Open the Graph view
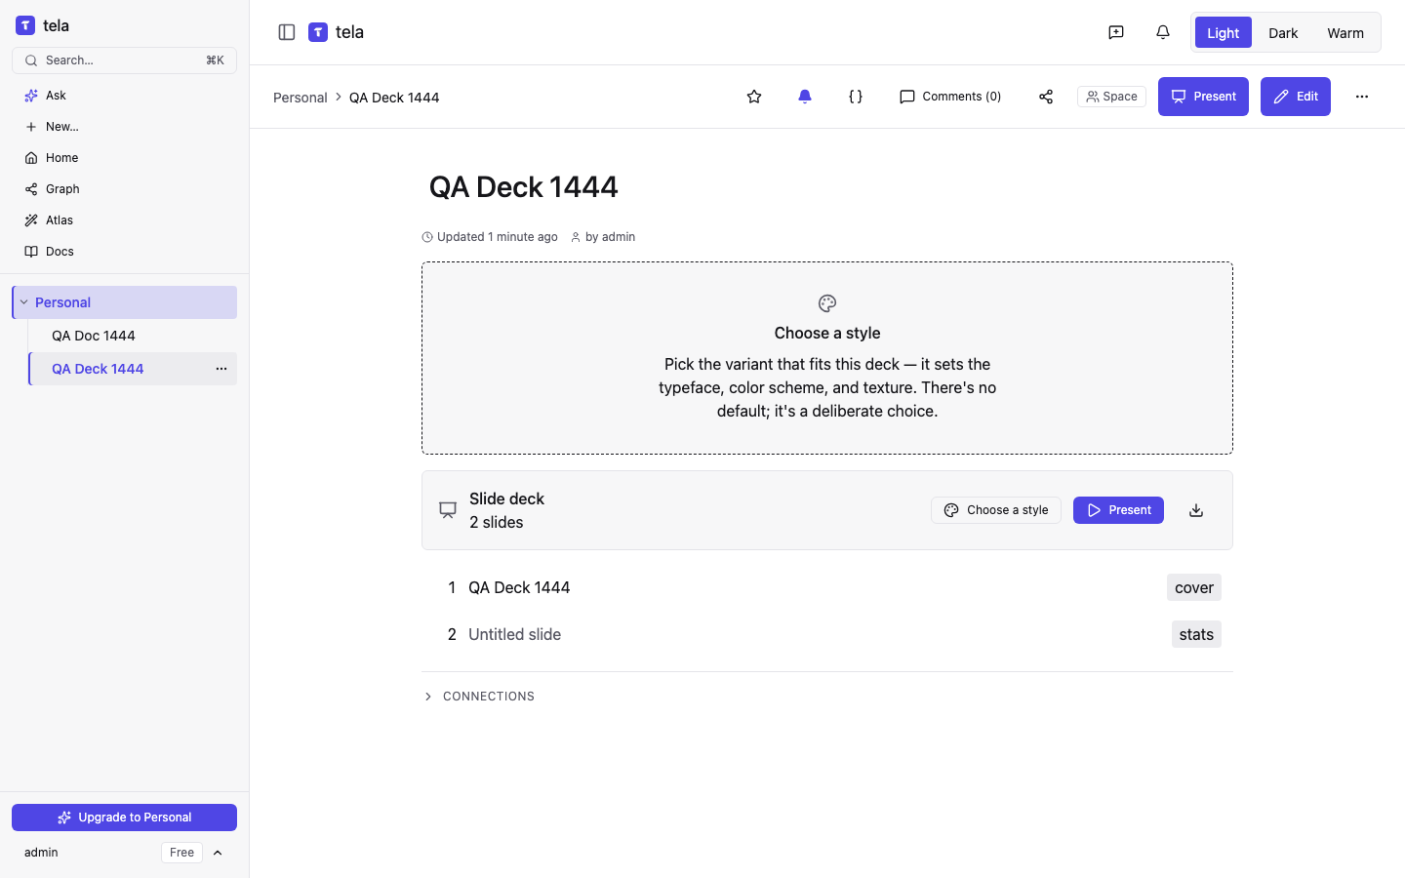This screenshot has height=878, width=1405. tap(124, 189)
